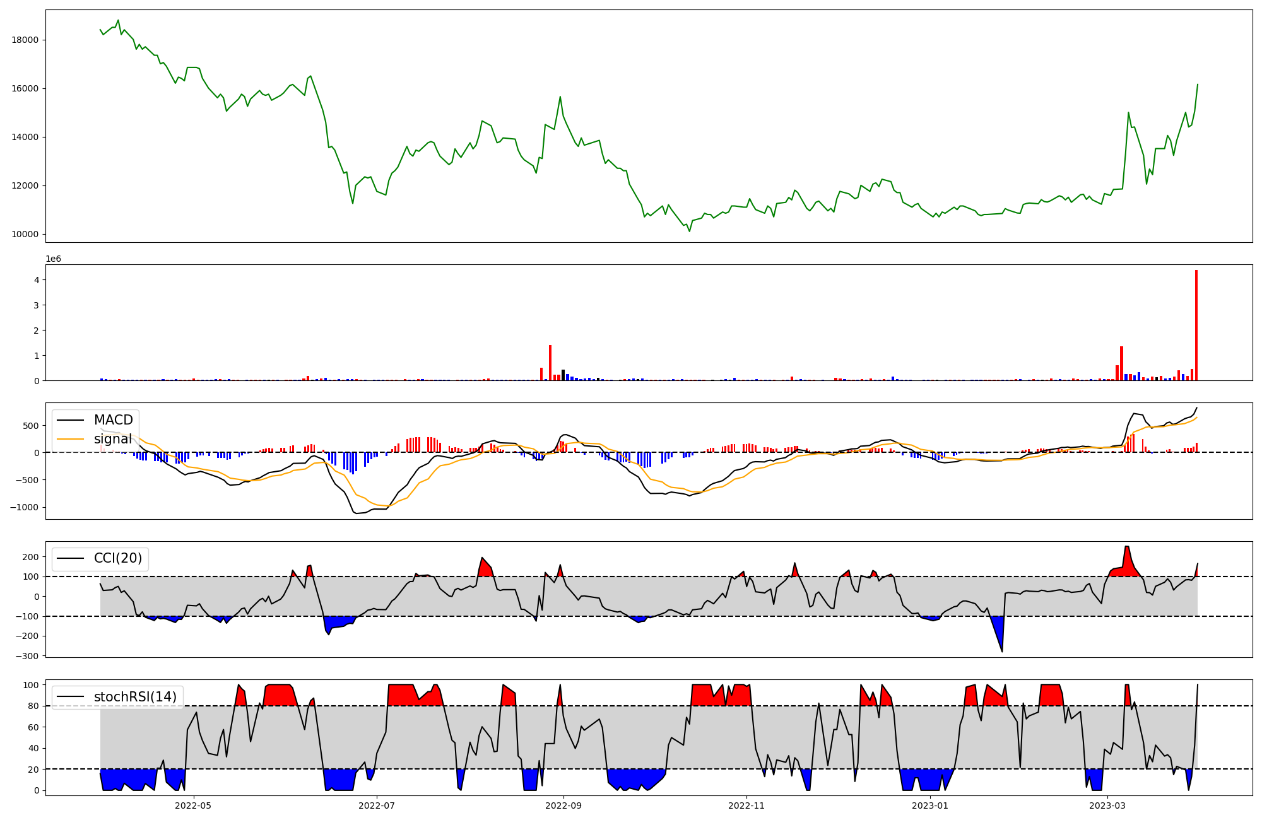Click the −1000 MACD axis tick label
The width and height of the screenshot is (1262, 820).
[x=23, y=507]
